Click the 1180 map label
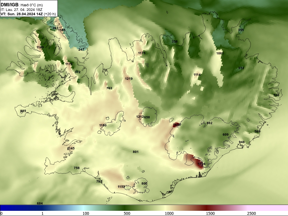This screenshot has height=216, width=288. (x=103, y=125)
